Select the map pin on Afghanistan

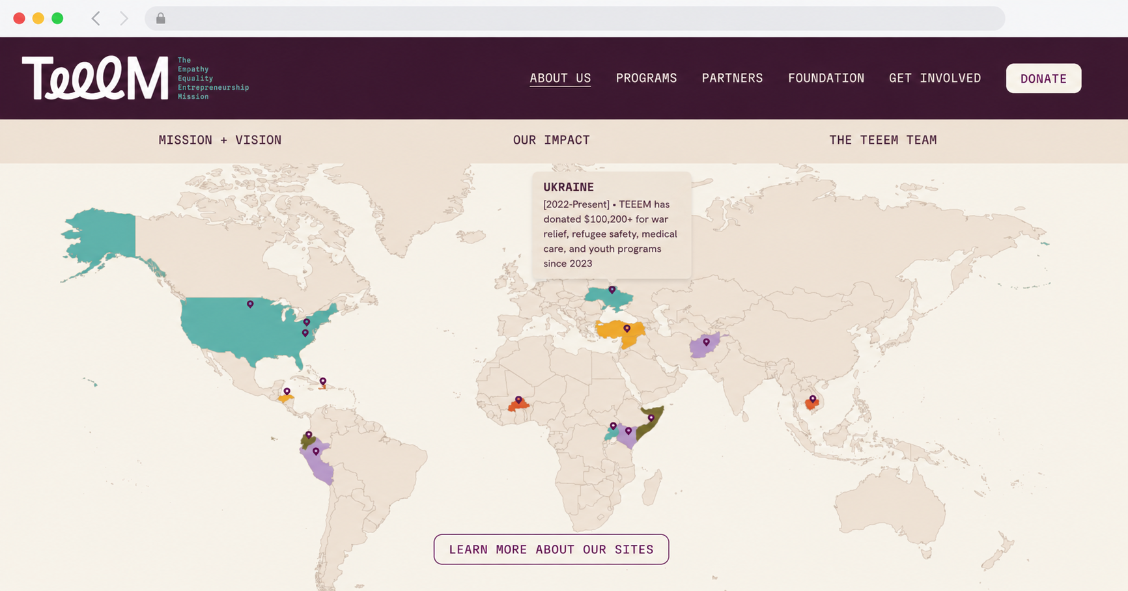point(706,342)
